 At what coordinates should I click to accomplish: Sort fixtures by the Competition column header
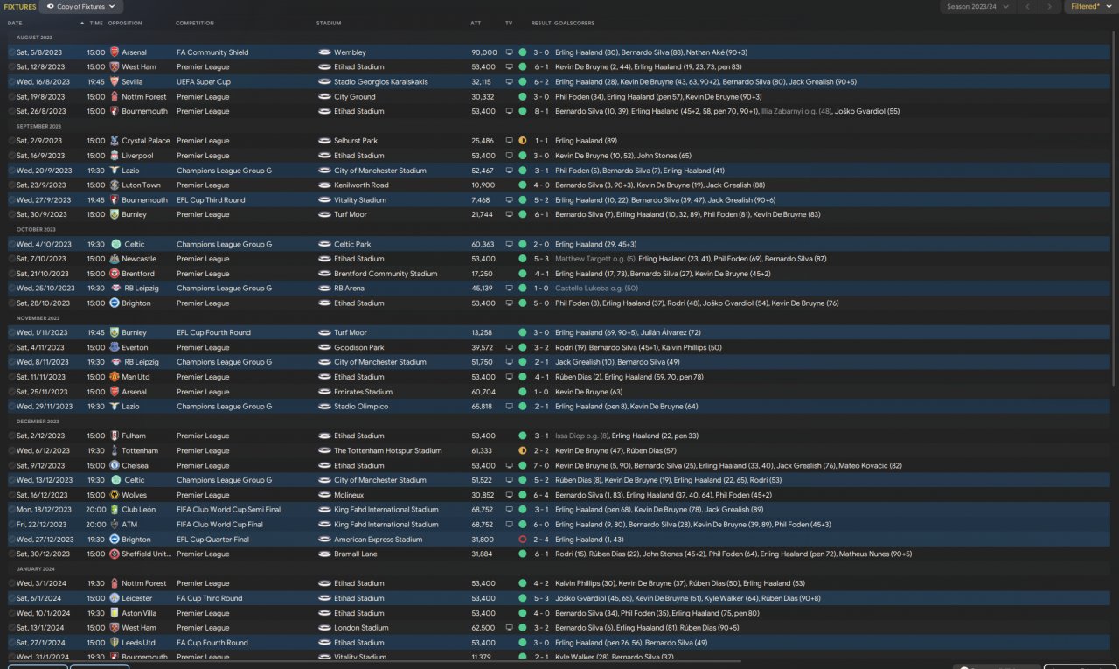coord(195,24)
